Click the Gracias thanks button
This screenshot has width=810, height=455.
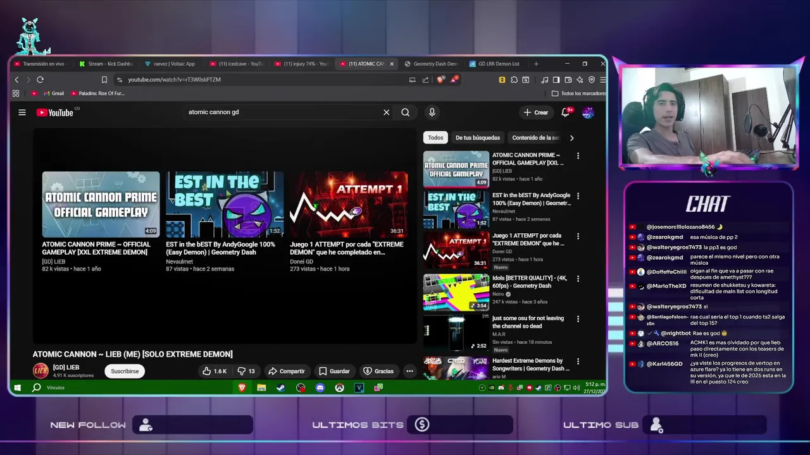(378, 371)
